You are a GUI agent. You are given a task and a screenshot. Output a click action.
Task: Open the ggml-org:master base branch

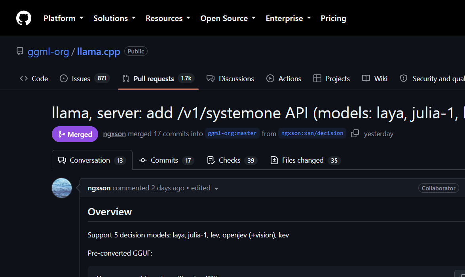pyautogui.click(x=232, y=133)
